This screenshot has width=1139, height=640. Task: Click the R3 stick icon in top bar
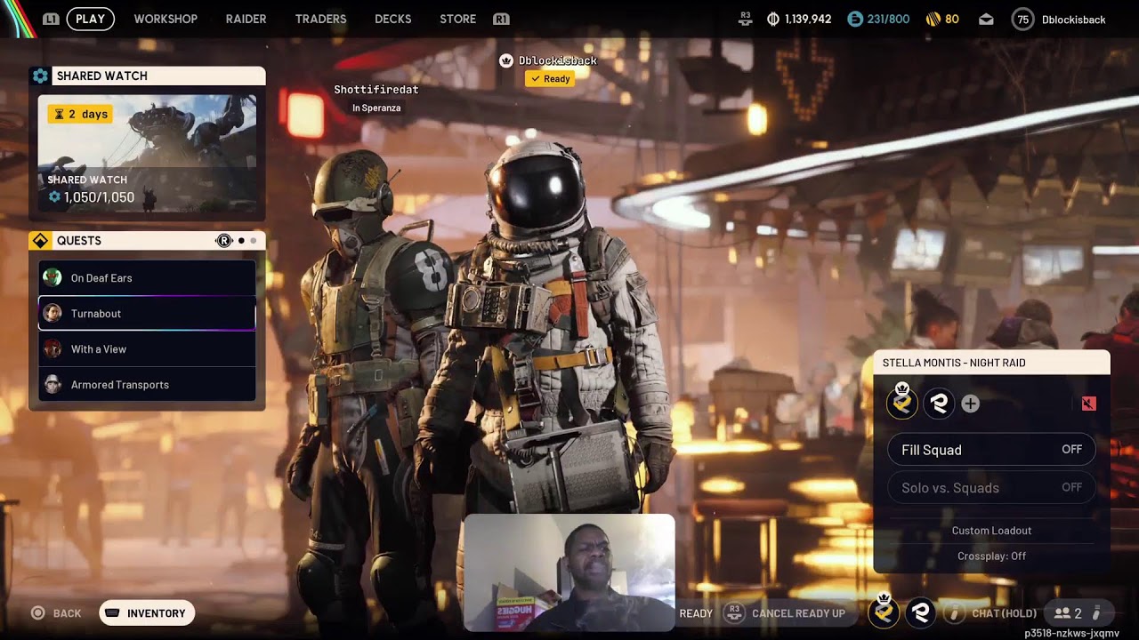point(746,19)
